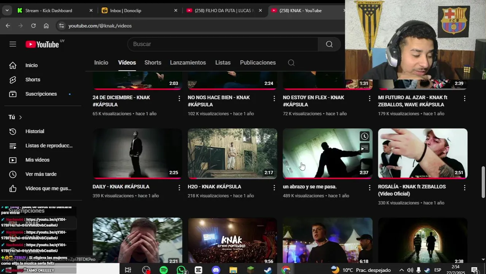
Task: Open WhatsApp from the taskbar
Action: click(x=181, y=270)
